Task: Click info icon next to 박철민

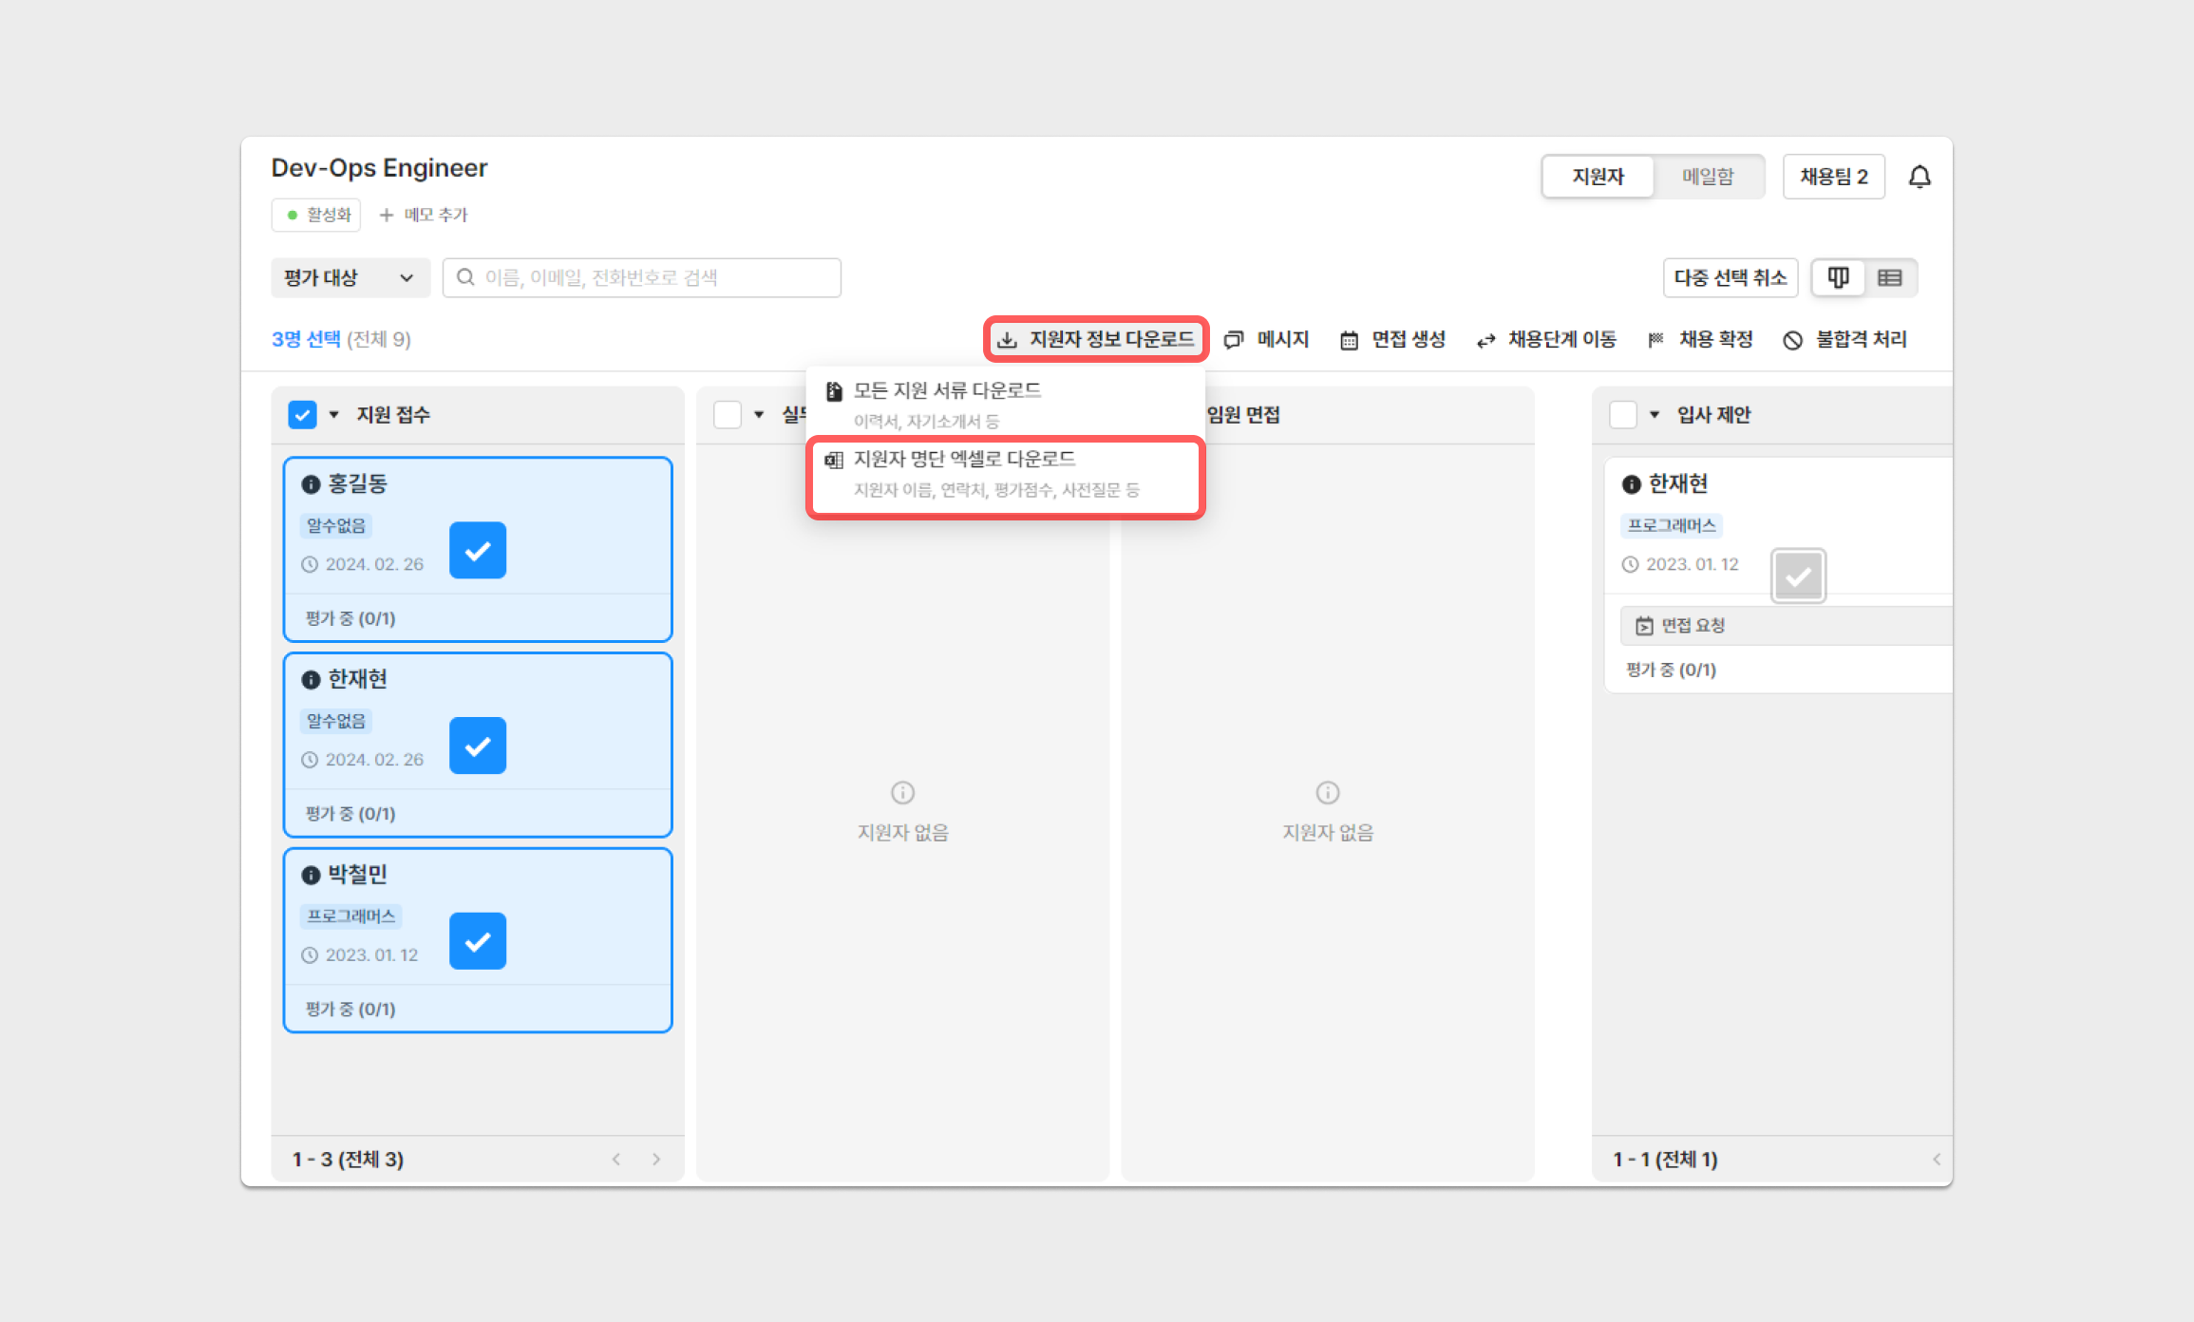Action: click(311, 875)
